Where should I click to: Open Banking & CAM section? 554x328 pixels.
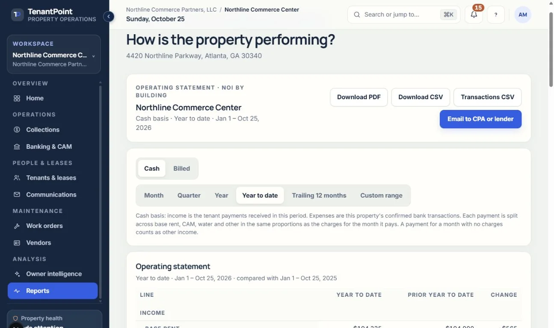coord(53,147)
